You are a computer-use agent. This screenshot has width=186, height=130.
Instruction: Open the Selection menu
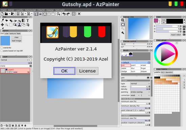tap(30, 10)
